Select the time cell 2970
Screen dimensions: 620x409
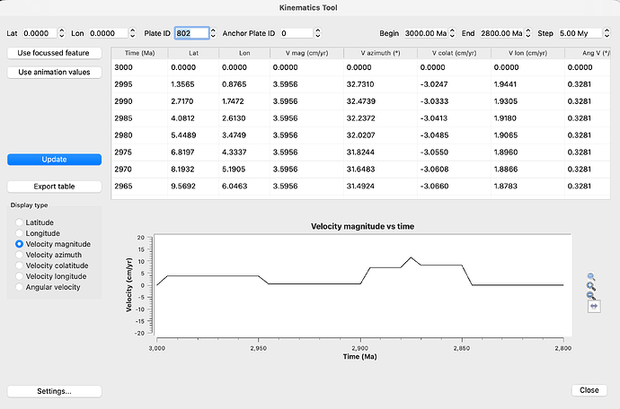coord(139,170)
